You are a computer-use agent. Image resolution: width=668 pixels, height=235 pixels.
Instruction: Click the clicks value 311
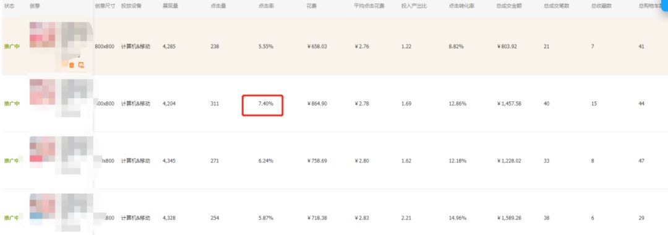coord(215,103)
